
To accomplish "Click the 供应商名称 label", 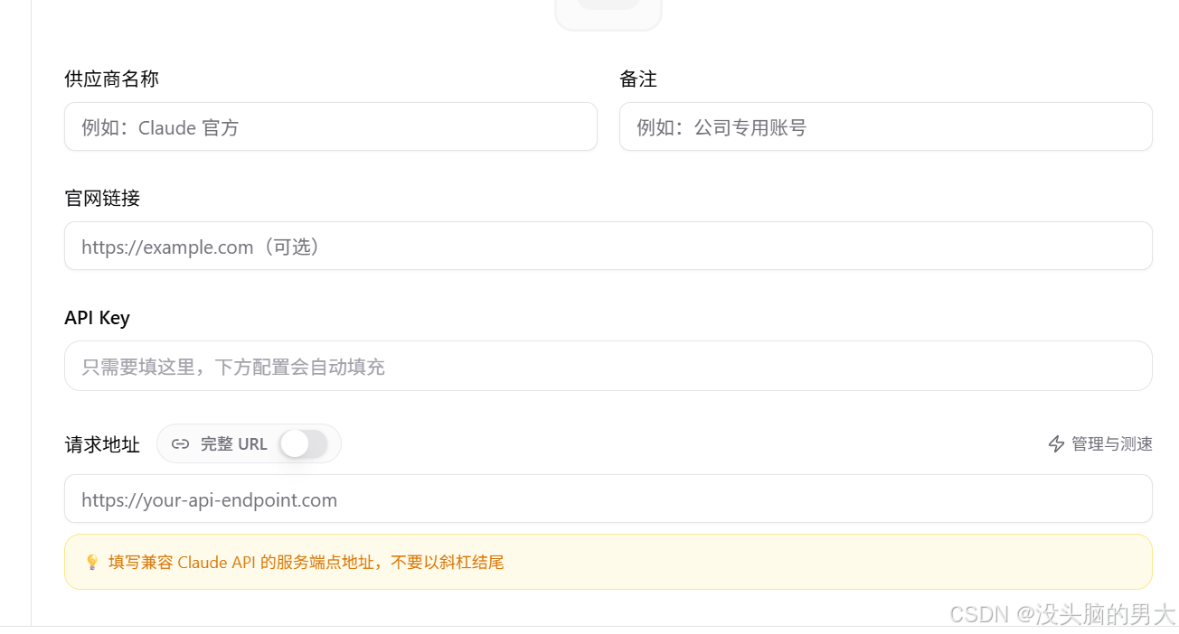I will 112,79.
